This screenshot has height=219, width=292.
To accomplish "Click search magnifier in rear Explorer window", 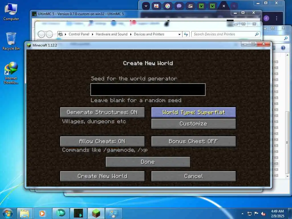I will click(x=286, y=38).
